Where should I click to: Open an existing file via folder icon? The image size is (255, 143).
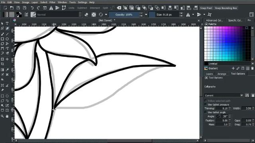pos(12,8)
